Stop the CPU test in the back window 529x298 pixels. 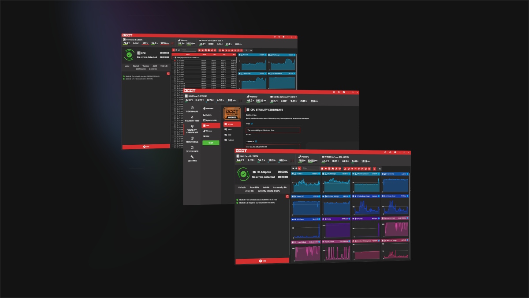(x=146, y=146)
